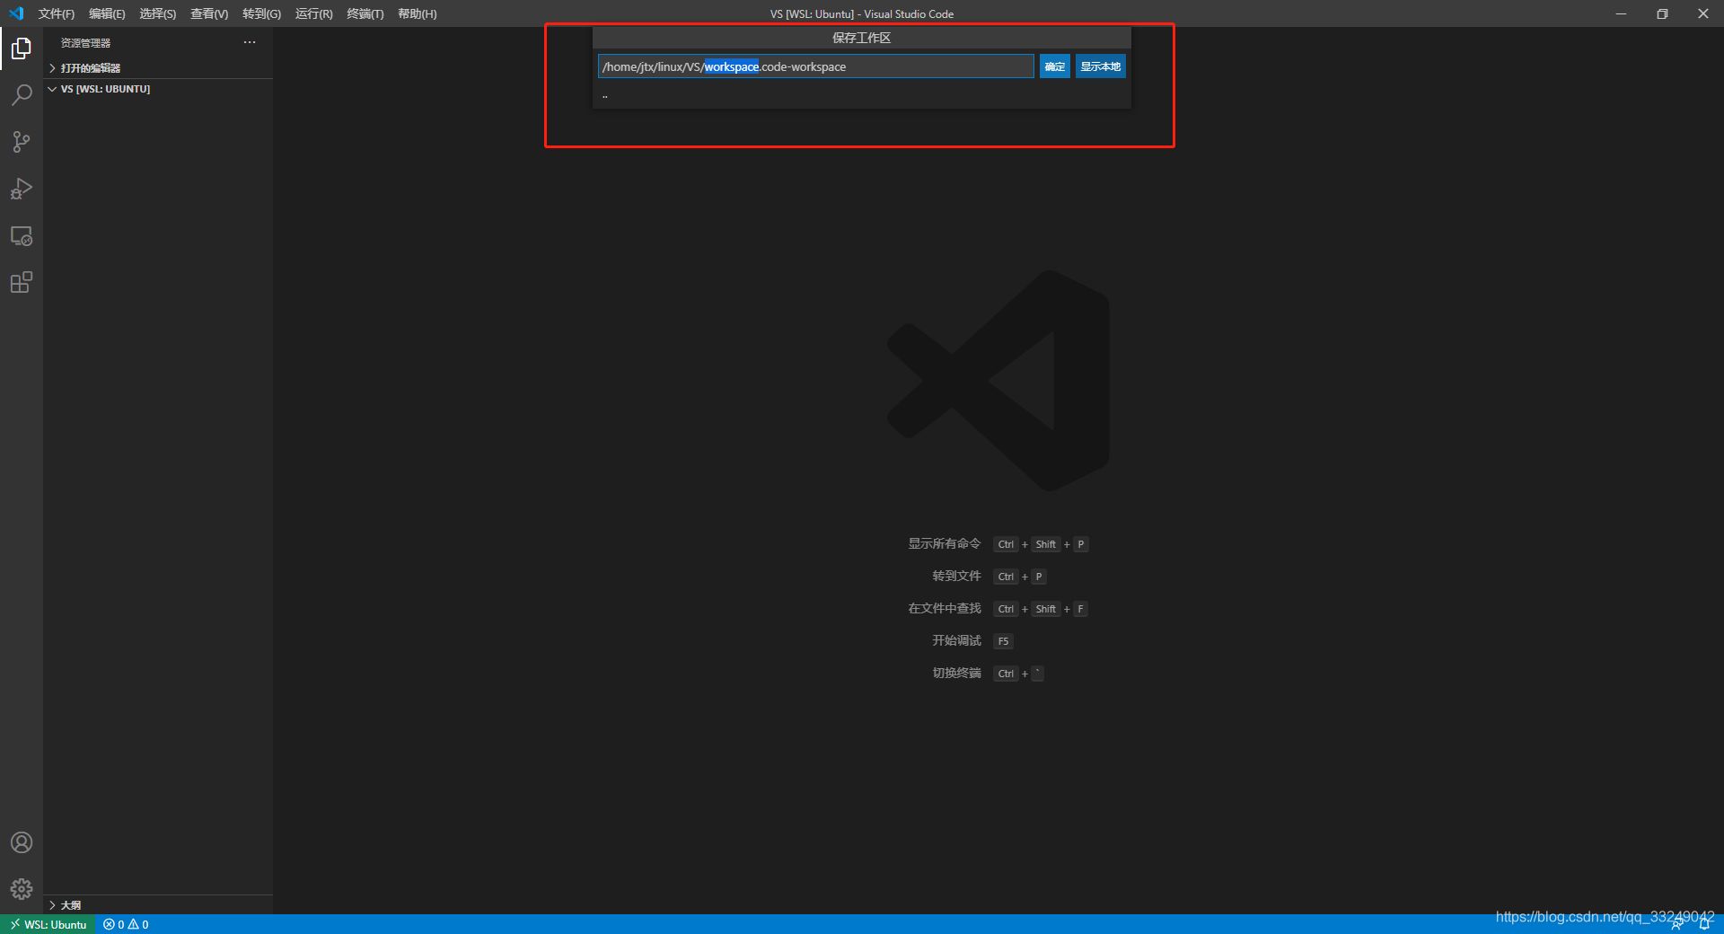Click the 保存工作区 dialog title
Screen dimensions: 1724x934
point(861,38)
